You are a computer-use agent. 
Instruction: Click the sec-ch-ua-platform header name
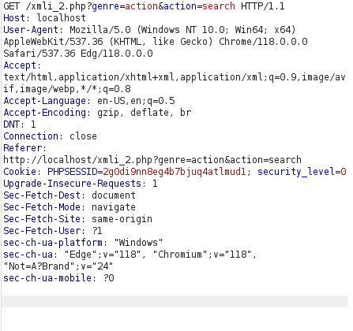tap(53, 243)
